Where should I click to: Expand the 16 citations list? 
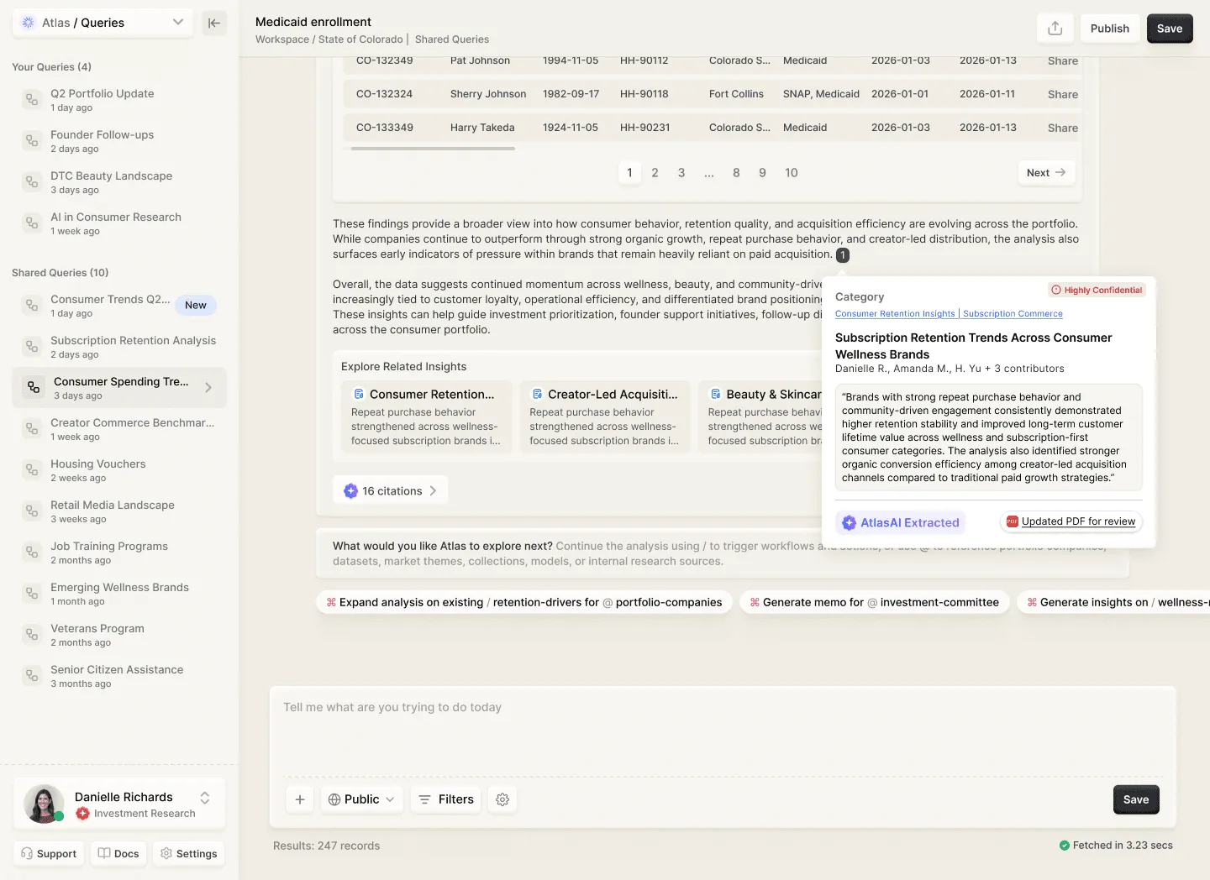390,491
